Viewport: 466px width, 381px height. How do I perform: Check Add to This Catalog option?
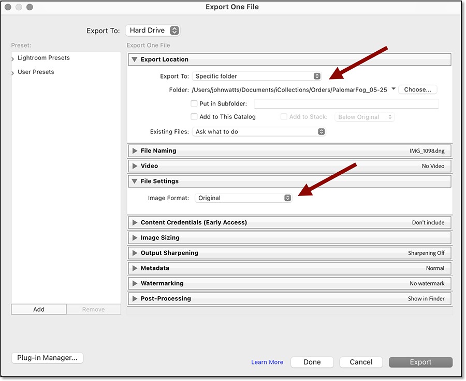(x=194, y=117)
